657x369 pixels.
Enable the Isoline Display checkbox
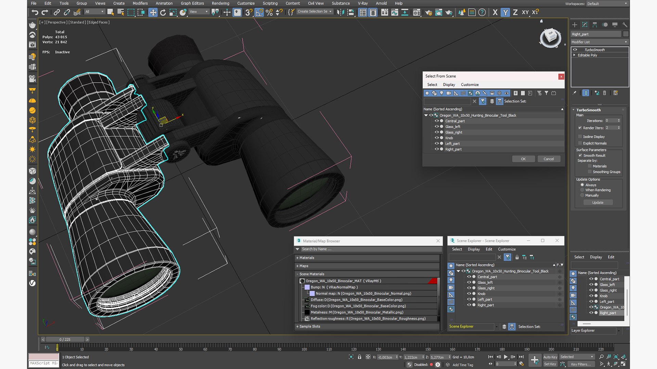point(580,137)
